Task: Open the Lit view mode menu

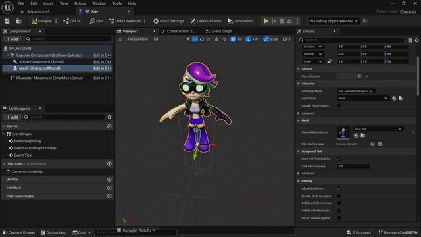Action: tap(156, 39)
